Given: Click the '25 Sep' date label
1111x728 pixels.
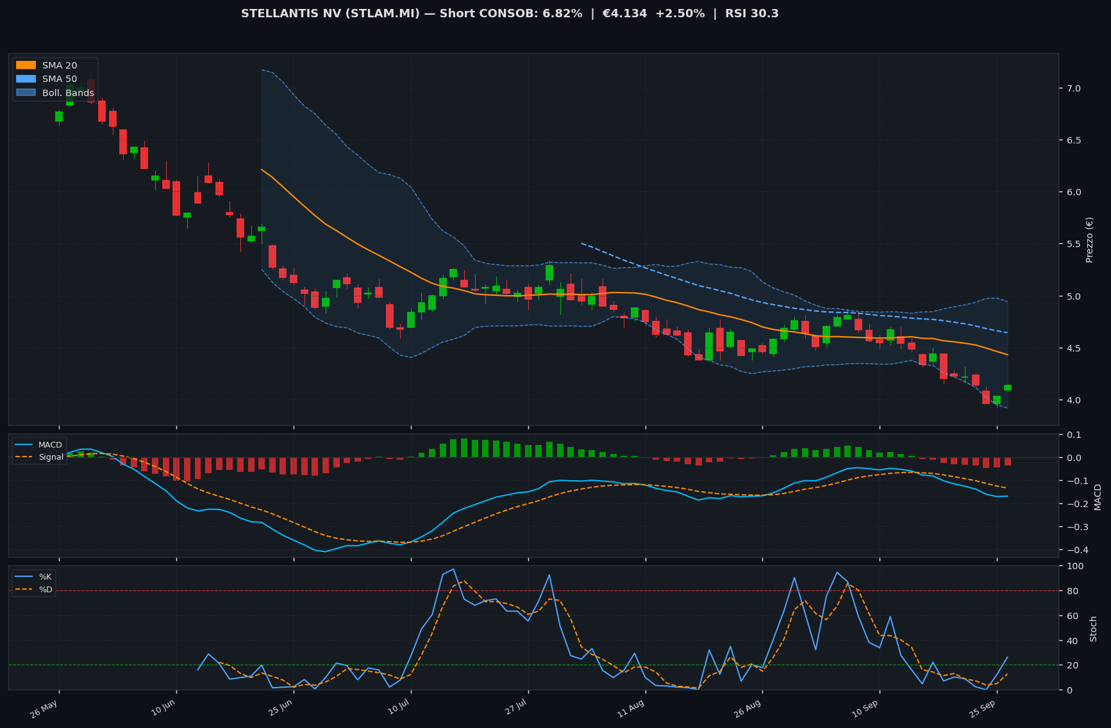Looking at the screenshot, I should (x=983, y=709).
